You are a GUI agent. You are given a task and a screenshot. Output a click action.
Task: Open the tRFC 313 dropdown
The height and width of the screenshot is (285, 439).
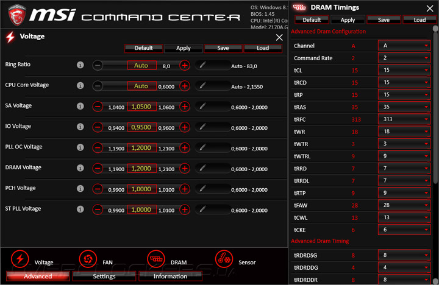pos(404,119)
